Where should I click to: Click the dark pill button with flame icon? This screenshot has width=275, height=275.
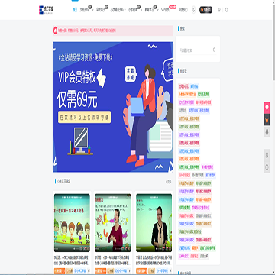click(205, 10)
